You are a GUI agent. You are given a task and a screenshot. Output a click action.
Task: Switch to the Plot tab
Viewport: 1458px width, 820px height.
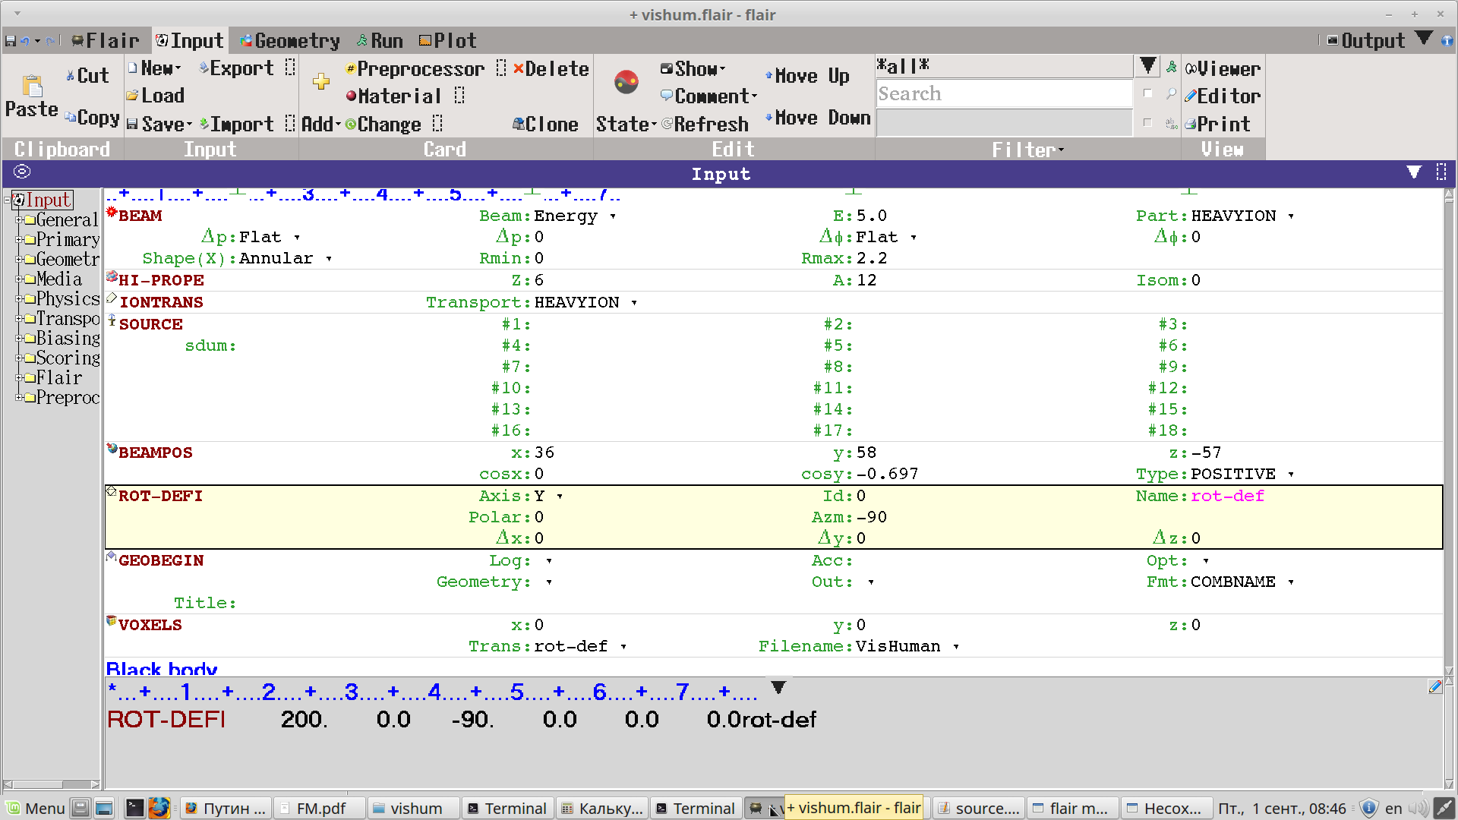tap(448, 41)
